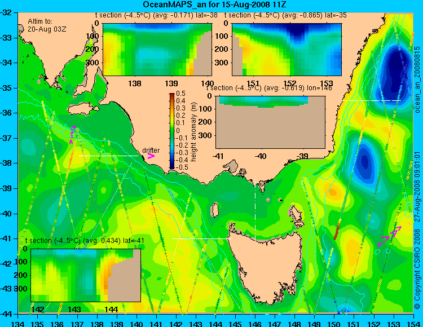The height and width of the screenshot is (327, 423).
Task: Open the lat=-41 temperature section inset
Action: [x=86, y=275]
